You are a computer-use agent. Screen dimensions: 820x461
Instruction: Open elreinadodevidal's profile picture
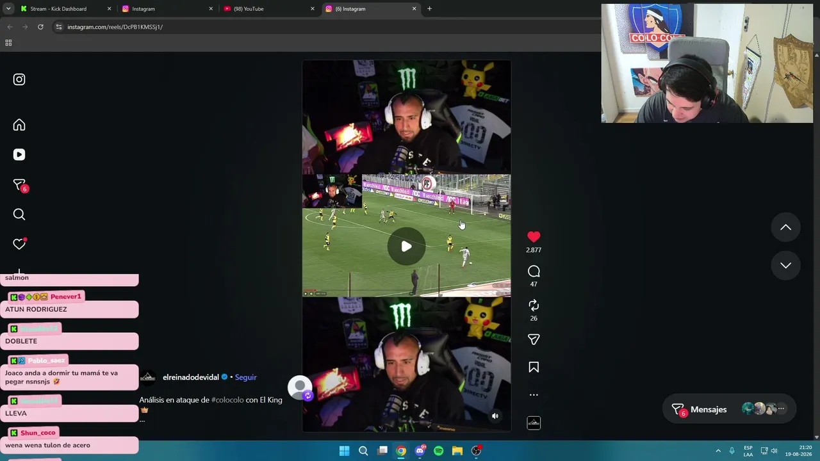tap(147, 377)
